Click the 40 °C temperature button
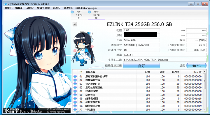This screenshot has height=115, width=210. 196,66
